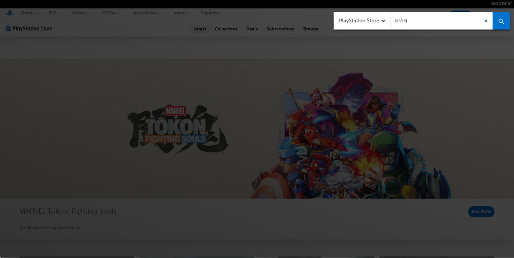The width and height of the screenshot is (514, 258).
Task: Expand the News menu
Action: click(x=181, y=13)
